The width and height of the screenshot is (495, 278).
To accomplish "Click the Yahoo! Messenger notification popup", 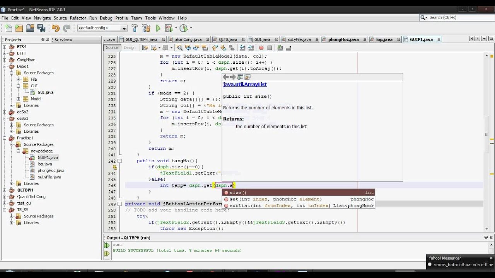I will (x=461, y=261).
